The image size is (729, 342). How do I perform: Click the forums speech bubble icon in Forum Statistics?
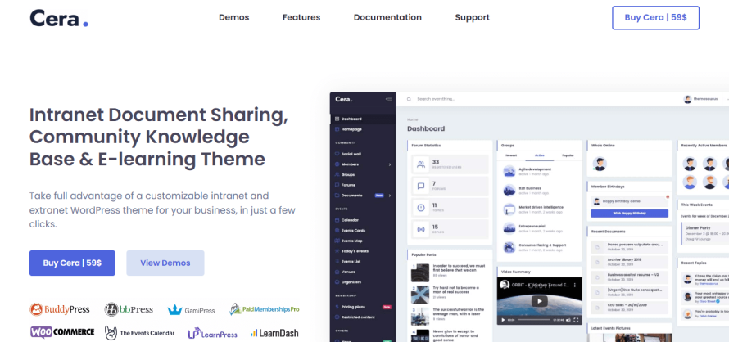[421, 186]
